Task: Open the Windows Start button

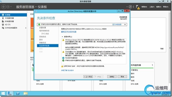Action: (3, 94)
